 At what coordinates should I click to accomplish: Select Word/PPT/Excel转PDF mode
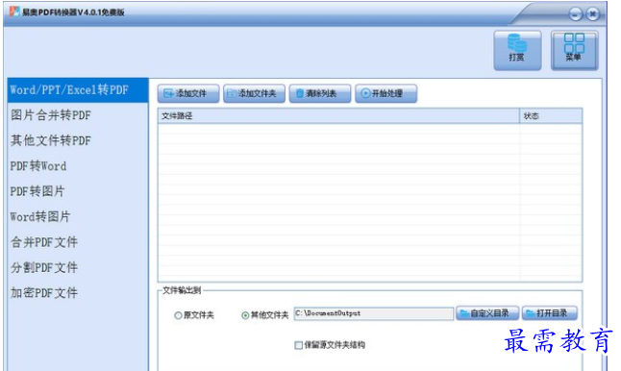point(78,90)
